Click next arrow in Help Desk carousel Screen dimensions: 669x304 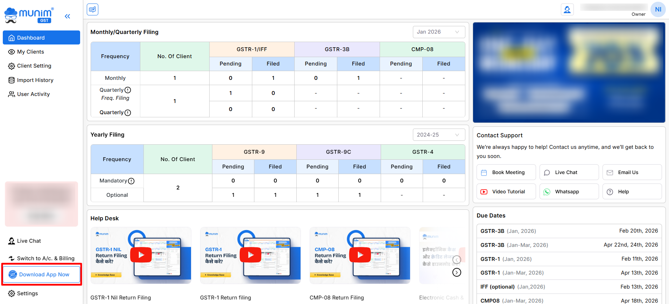(x=457, y=272)
